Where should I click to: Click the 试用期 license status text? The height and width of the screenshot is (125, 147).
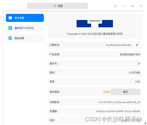pos(106,92)
